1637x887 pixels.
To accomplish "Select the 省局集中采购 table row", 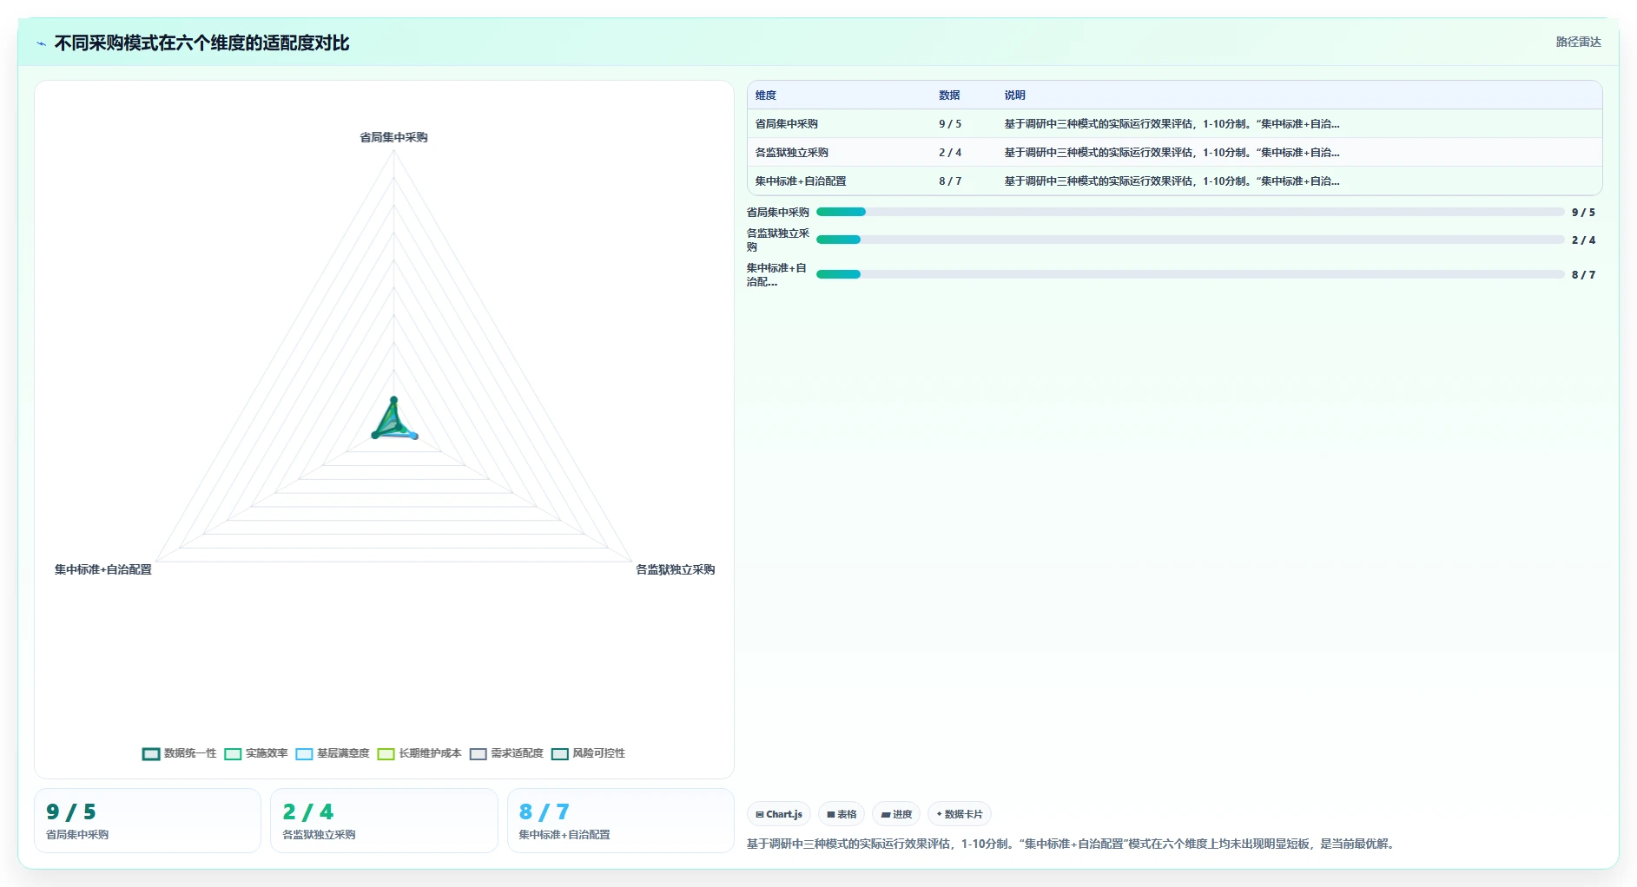I will point(1174,123).
